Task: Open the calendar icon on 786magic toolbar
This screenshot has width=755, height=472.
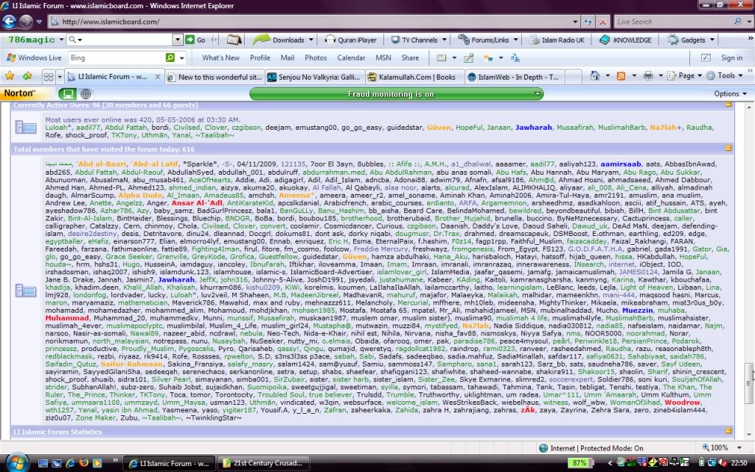Action: (234, 40)
